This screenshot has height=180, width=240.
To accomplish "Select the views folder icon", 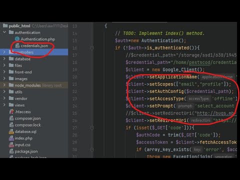I will pyautogui.click(x=11, y=105).
